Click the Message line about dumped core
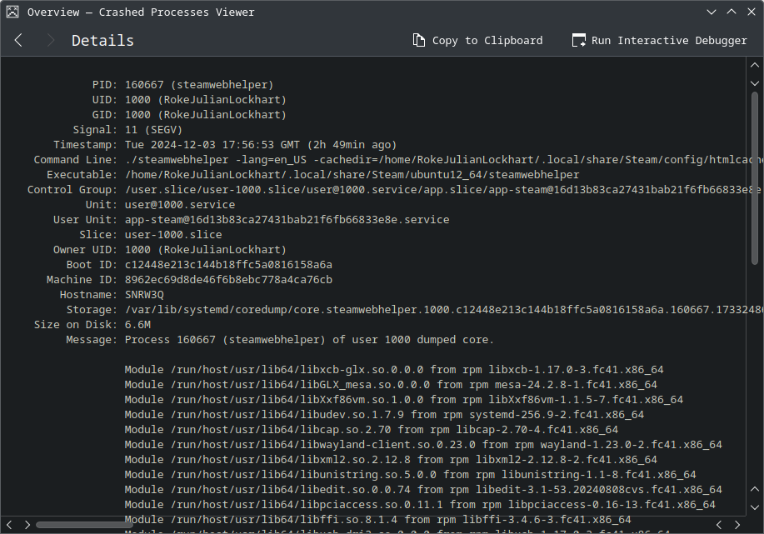764x534 pixels. coord(309,340)
